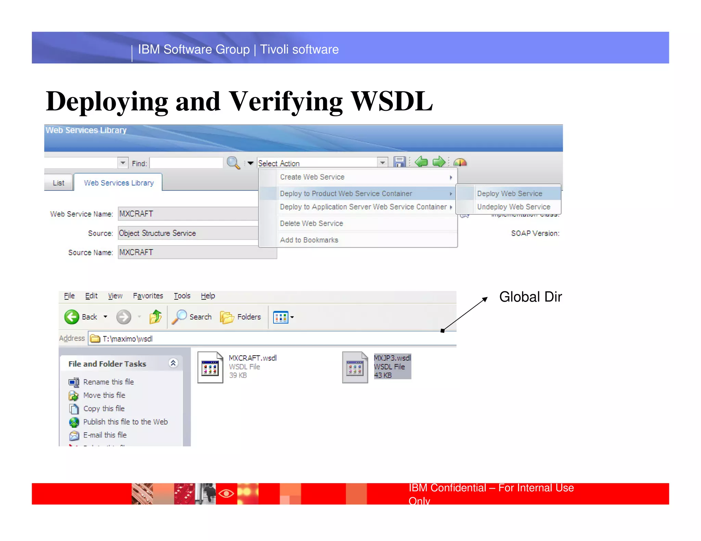701x541 pixels.
Task: Click the Copy this file icon
Action: click(x=74, y=409)
